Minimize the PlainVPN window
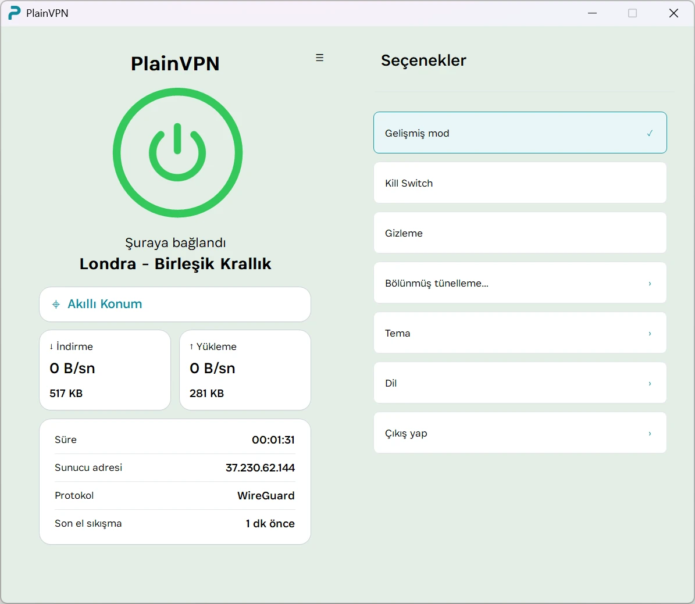 pos(592,13)
